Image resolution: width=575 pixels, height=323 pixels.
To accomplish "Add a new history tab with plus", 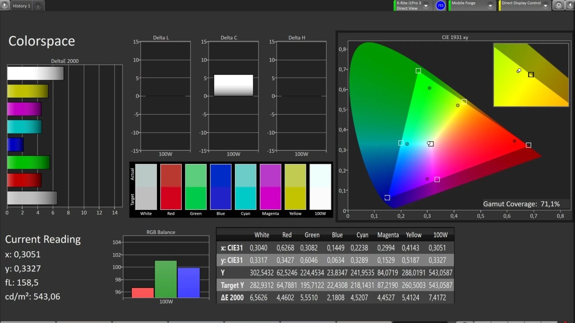I will [x=38, y=6].
